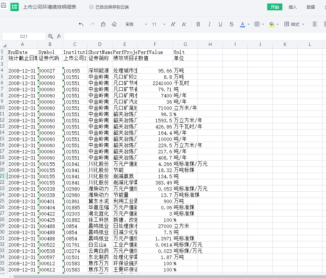The image size is (326, 278).
Task: Click the undo arrow icon
Action: click(81, 24)
